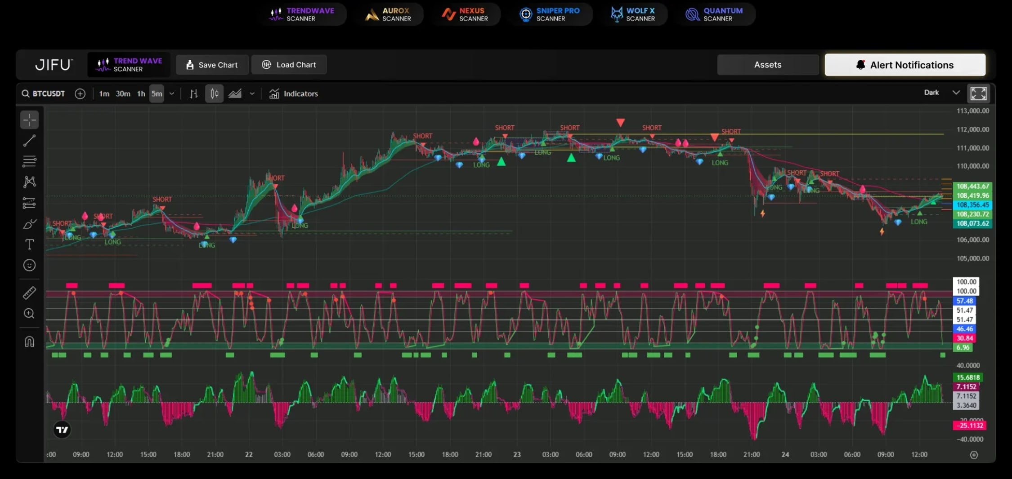Click the JIFU logo
The image size is (1012, 479).
pos(54,65)
